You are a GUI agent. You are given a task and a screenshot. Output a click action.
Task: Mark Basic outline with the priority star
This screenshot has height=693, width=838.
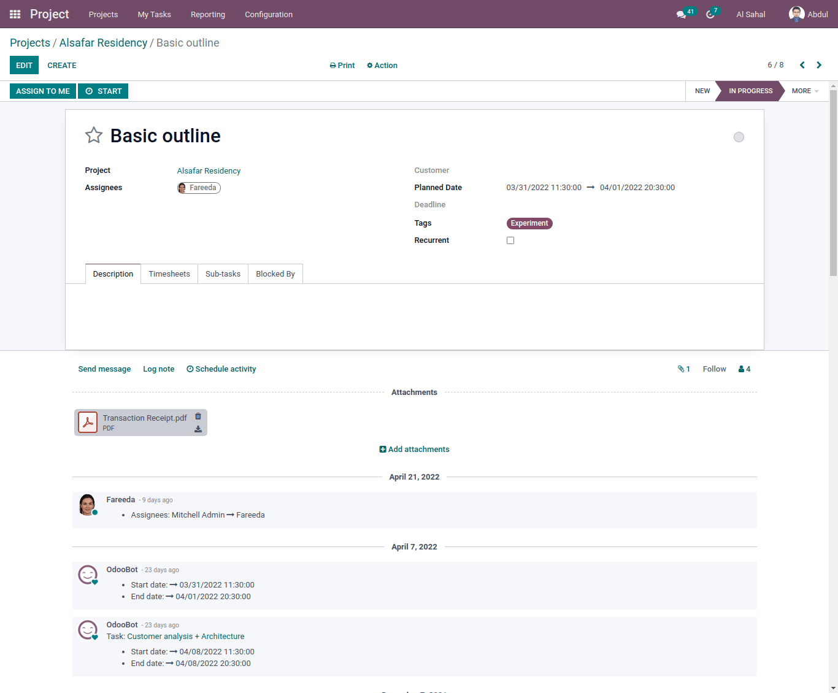click(94, 135)
